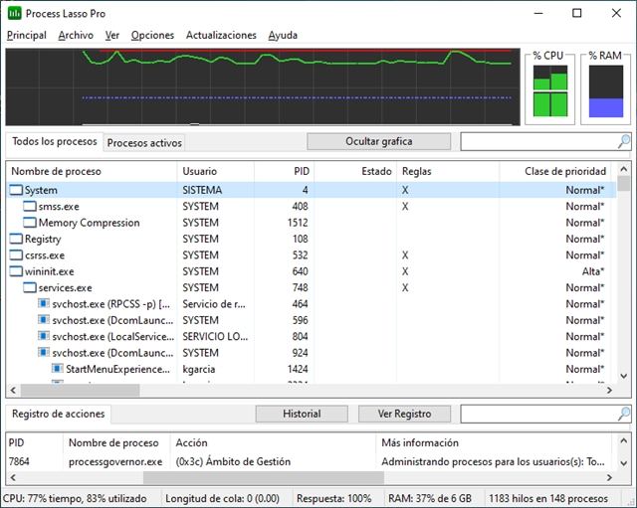Click the svchost.exe icon with PID 596
This screenshot has width=637, height=508.
(44, 320)
